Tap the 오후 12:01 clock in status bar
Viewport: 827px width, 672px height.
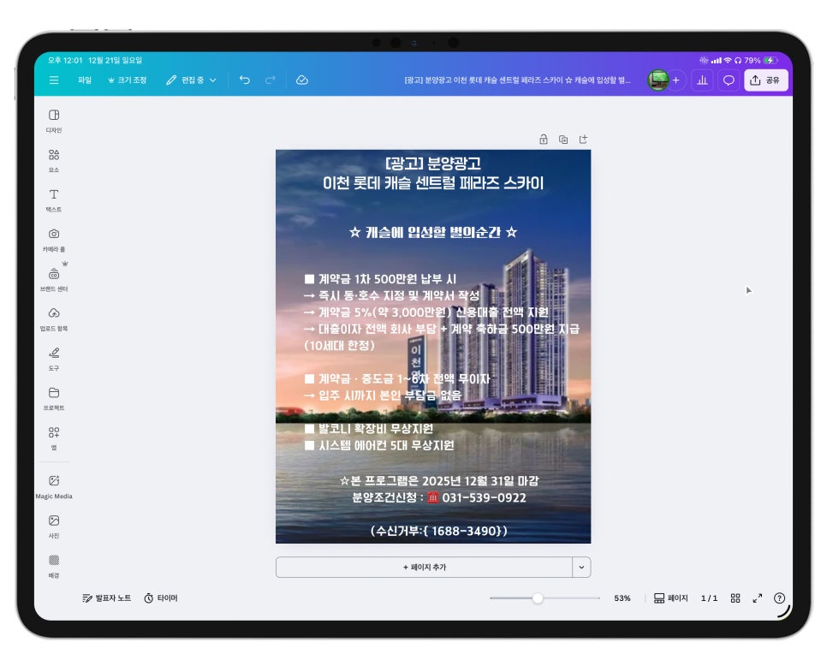[x=65, y=61]
